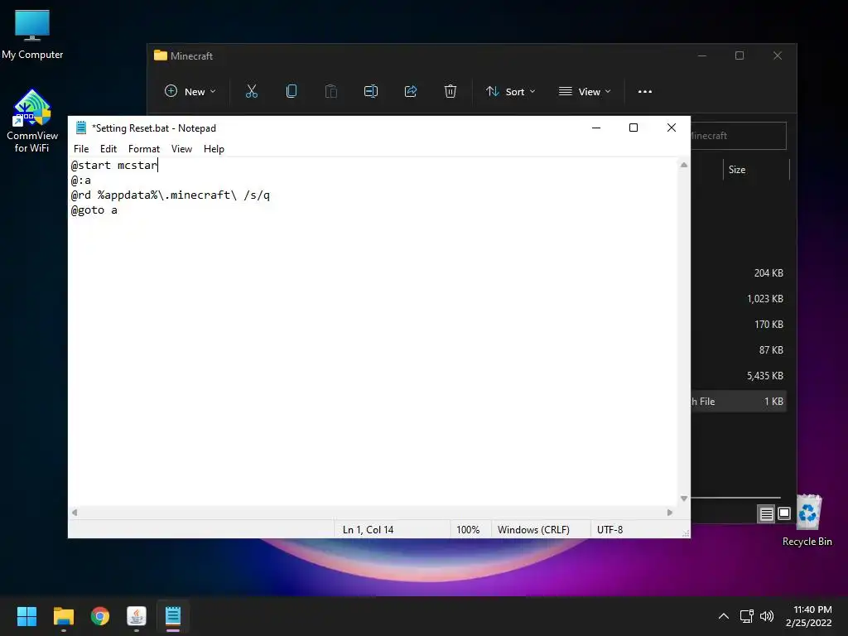The width and height of the screenshot is (848, 636).
Task: Click 'Windows (CRLF)' in the status bar
Action: (x=533, y=529)
